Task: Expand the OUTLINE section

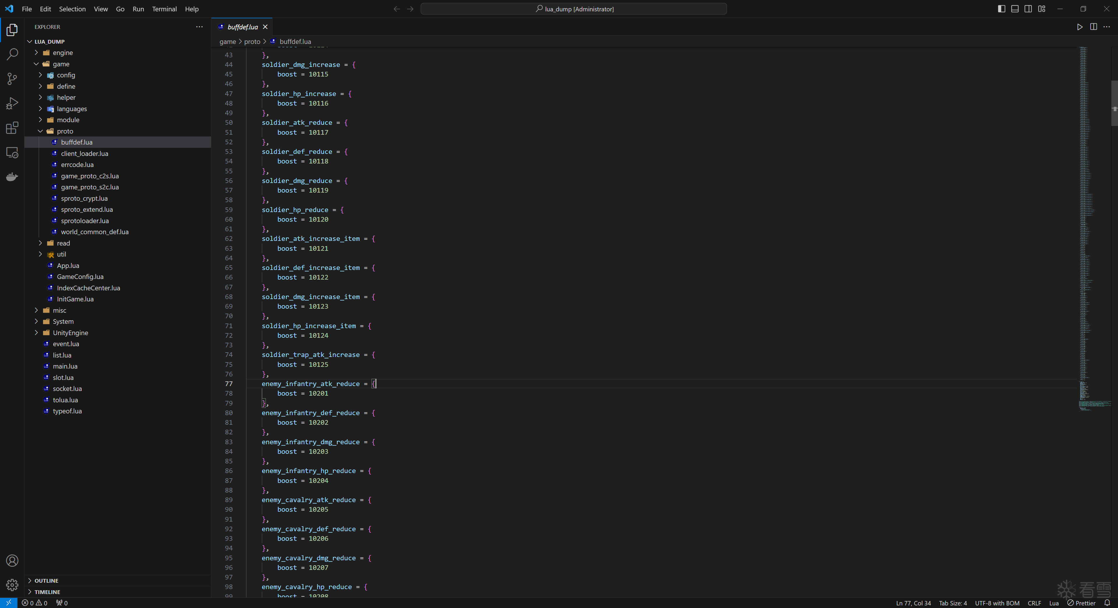Action: pyautogui.click(x=46, y=581)
